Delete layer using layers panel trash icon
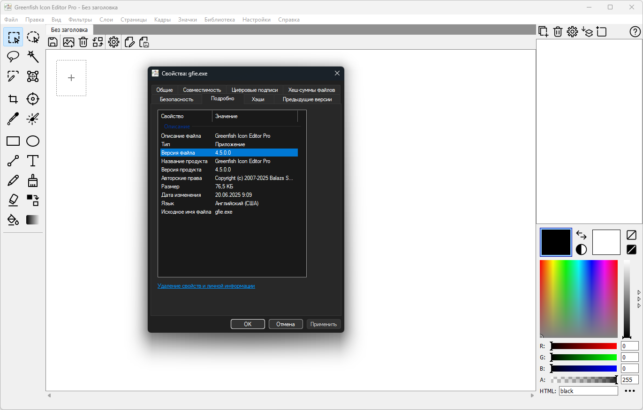Screen dimensions: 643x410 558,32
